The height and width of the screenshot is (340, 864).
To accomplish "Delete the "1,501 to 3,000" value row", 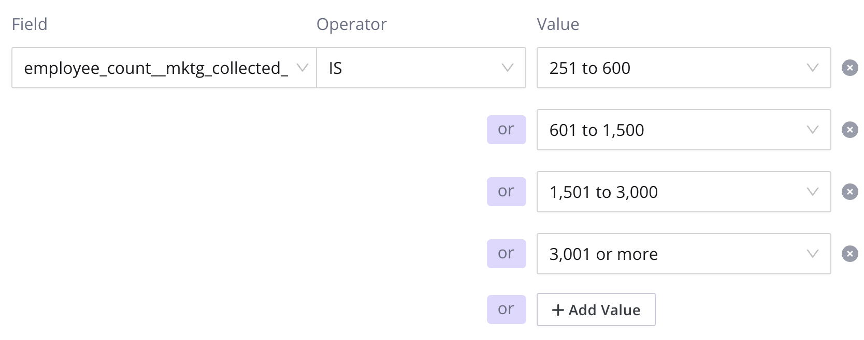I will tap(849, 192).
